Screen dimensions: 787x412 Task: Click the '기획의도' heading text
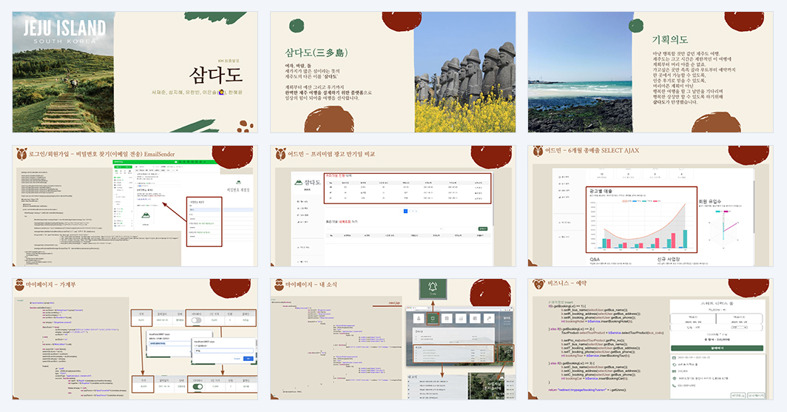click(x=669, y=39)
